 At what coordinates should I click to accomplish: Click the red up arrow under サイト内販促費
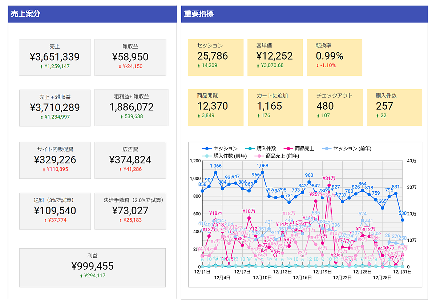[x=45, y=170]
